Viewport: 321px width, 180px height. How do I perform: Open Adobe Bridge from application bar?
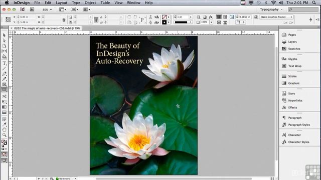[x=32, y=9]
